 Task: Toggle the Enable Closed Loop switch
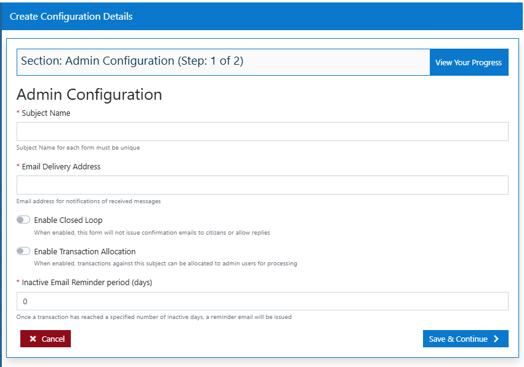(x=23, y=220)
